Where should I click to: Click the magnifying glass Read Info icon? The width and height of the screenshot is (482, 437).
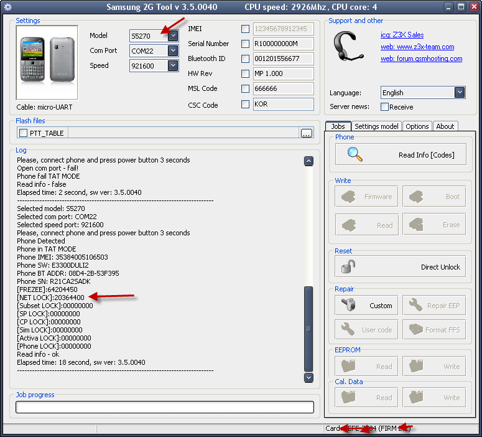(355, 154)
